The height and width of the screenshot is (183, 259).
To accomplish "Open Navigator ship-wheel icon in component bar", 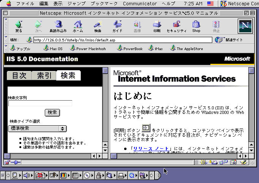I will 203,162.
